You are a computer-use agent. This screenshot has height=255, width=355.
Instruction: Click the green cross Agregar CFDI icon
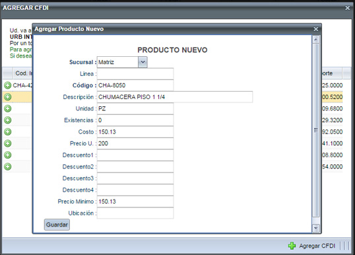tap(292, 246)
